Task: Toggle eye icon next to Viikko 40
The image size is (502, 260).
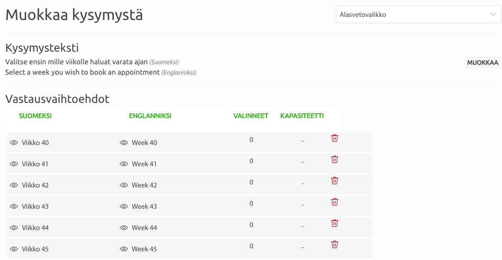Action: pos(14,143)
